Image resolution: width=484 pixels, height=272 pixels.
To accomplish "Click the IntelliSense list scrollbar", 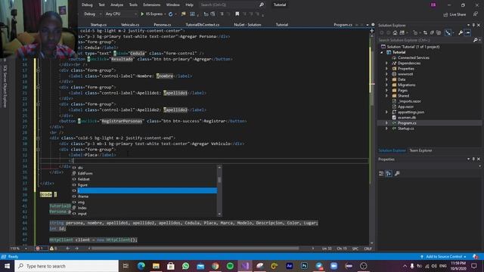I will 219,190.
